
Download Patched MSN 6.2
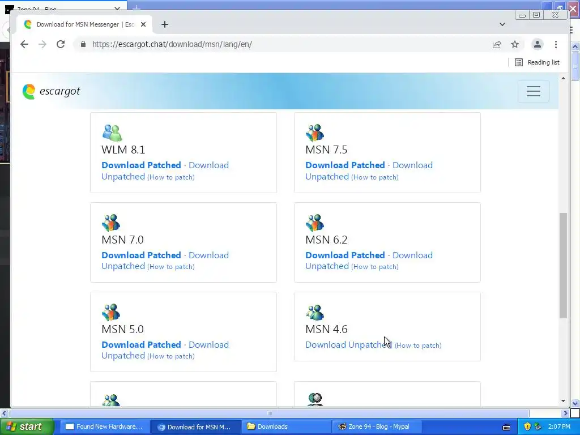click(345, 255)
